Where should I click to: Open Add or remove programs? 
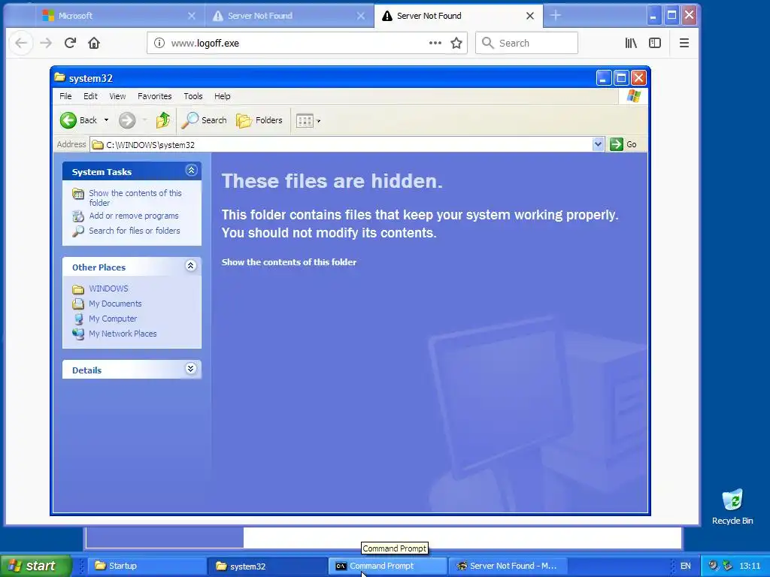point(134,216)
